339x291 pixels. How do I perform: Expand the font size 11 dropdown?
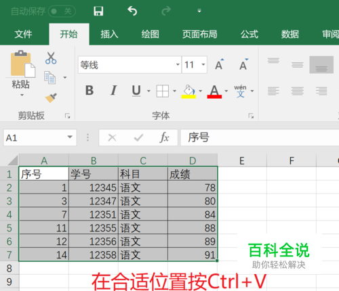coord(203,65)
